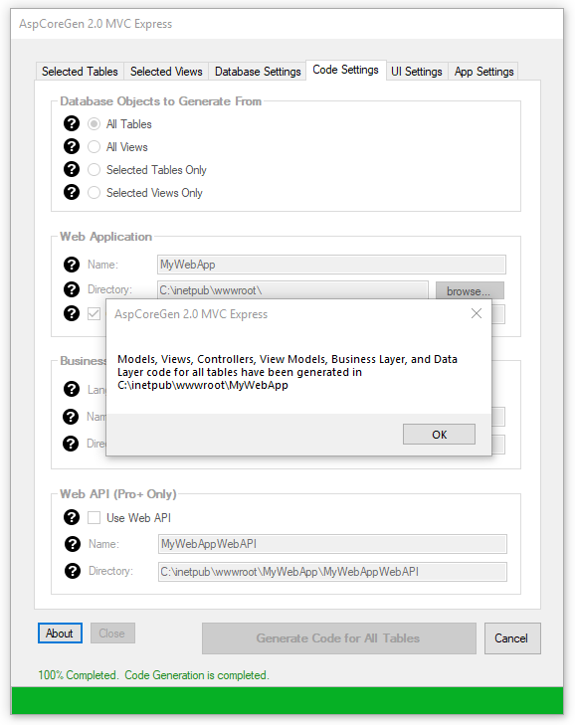Open help for Selected Tables Only
This screenshot has width=575, height=725.
click(x=72, y=169)
